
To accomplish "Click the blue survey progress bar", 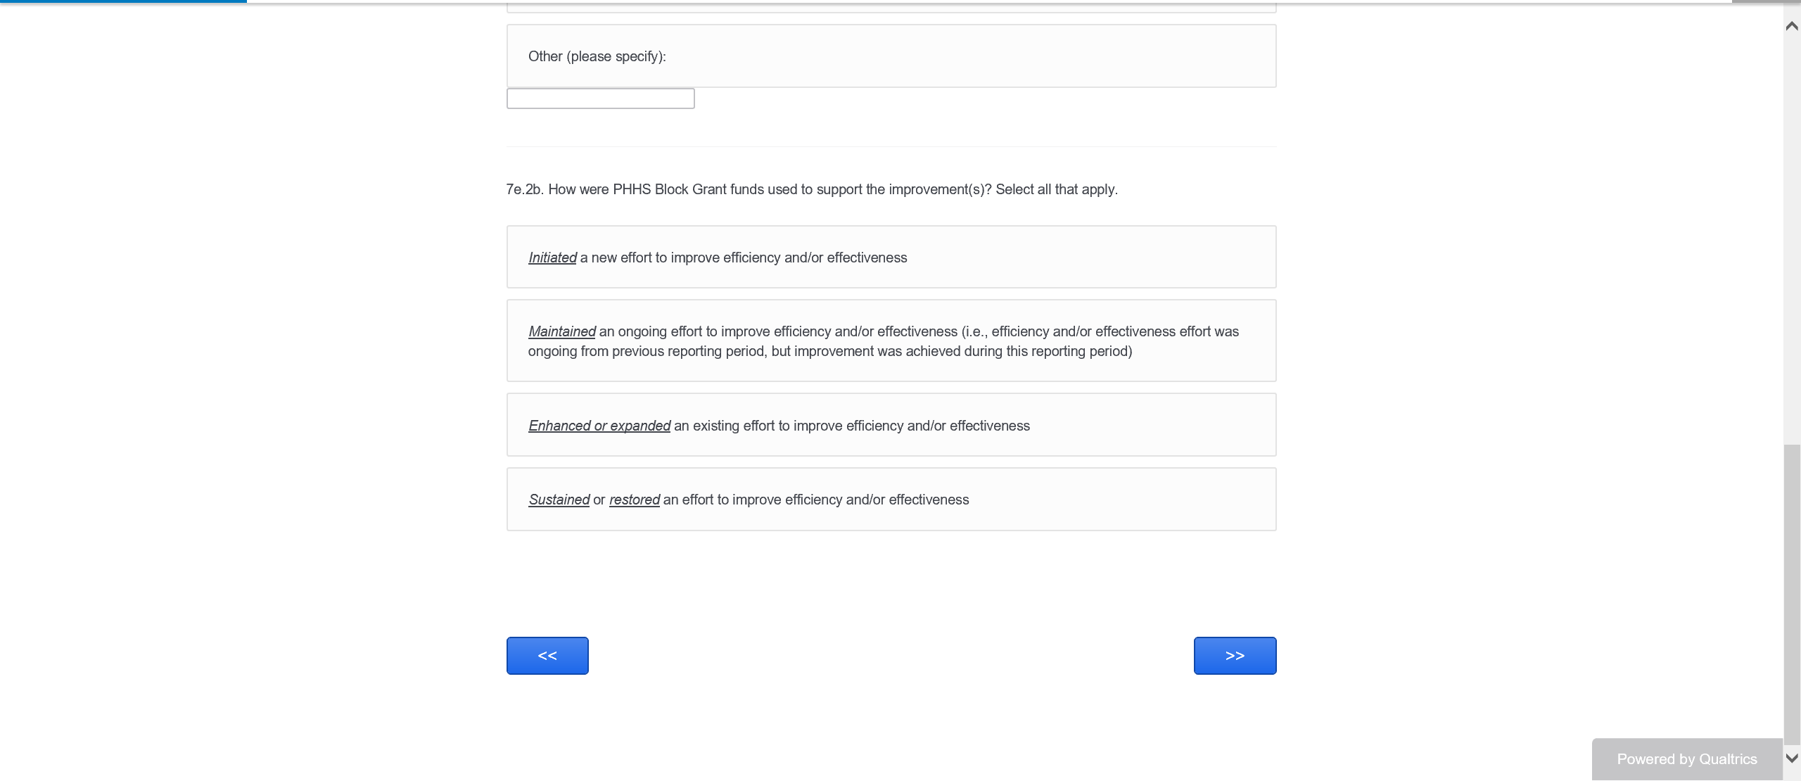I will (x=123, y=1).
